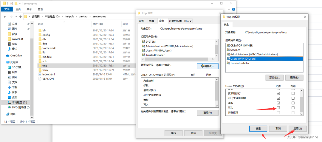
Task: Go back in Explorer navigation
Action: click(x=5, y=17)
